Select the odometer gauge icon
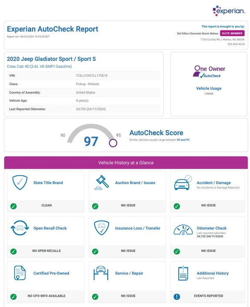The width and height of the screenshot is (250, 307). (x=183, y=230)
